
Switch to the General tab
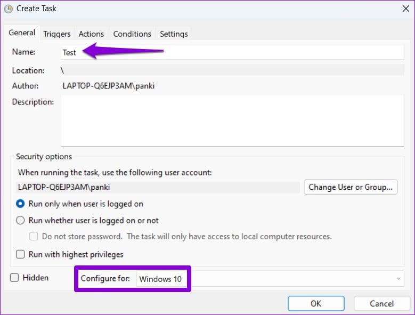[x=22, y=33]
